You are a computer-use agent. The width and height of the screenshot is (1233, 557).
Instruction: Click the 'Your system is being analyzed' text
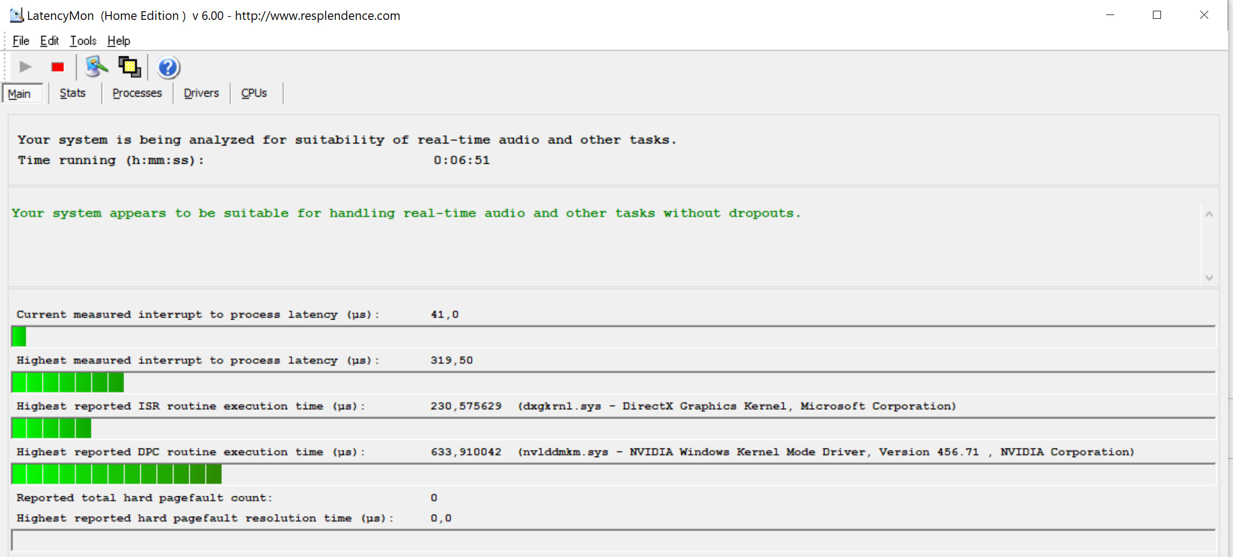[347, 140]
